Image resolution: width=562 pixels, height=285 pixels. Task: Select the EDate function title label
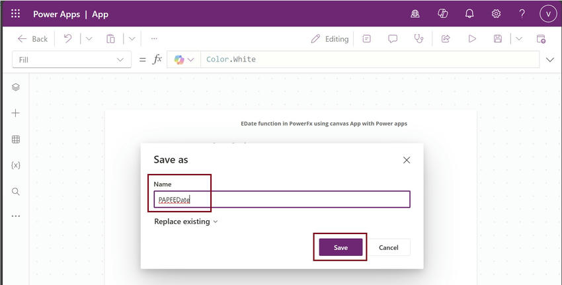click(324, 124)
